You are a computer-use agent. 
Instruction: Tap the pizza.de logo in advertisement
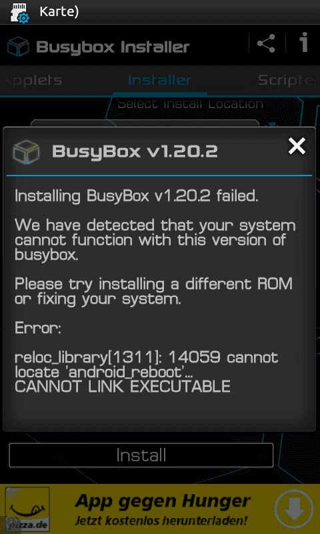[x=27, y=509]
